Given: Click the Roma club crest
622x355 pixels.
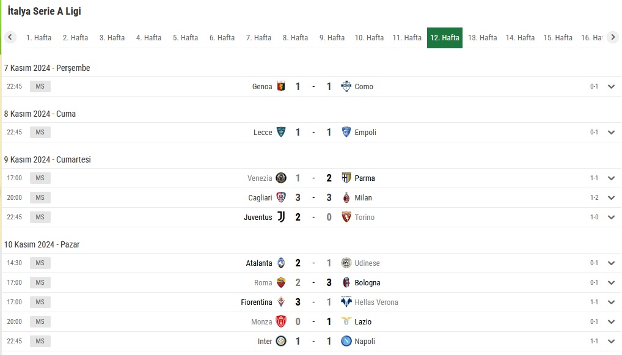Looking at the screenshot, I should pos(281,282).
